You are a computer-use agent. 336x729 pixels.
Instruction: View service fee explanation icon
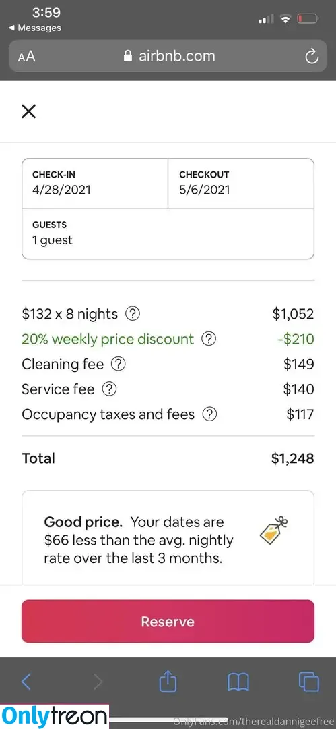pyautogui.click(x=109, y=389)
